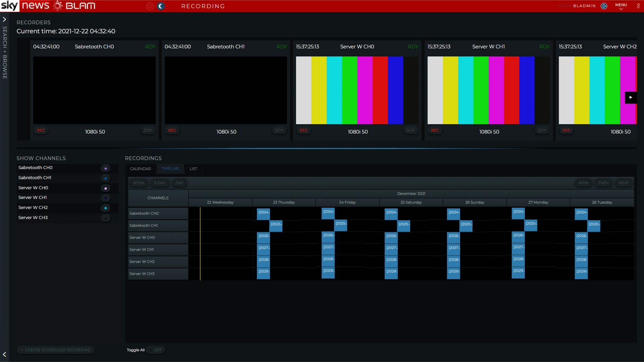
Task: Open the Sabretooth CH1 preview thumbnail
Action: click(226, 90)
